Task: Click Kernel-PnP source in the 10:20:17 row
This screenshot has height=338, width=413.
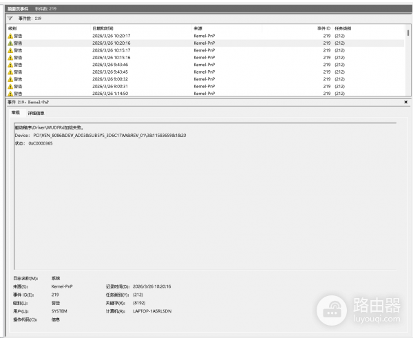Action: click(x=204, y=36)
